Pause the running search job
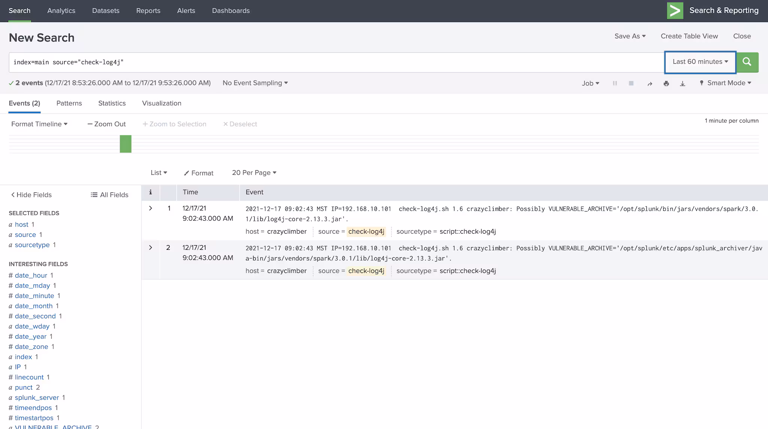Viewport: 768px width, 429px height. point(615,83)
